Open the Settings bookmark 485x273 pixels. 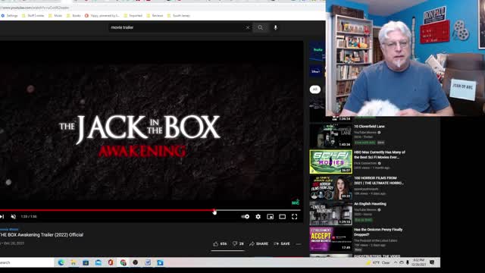[x=10, y=15]
